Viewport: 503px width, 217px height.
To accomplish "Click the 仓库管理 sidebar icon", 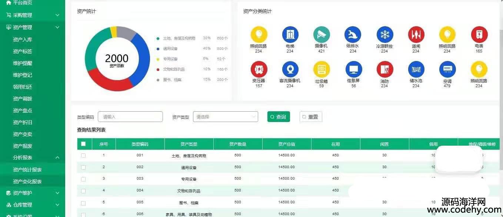I will 9,205.
